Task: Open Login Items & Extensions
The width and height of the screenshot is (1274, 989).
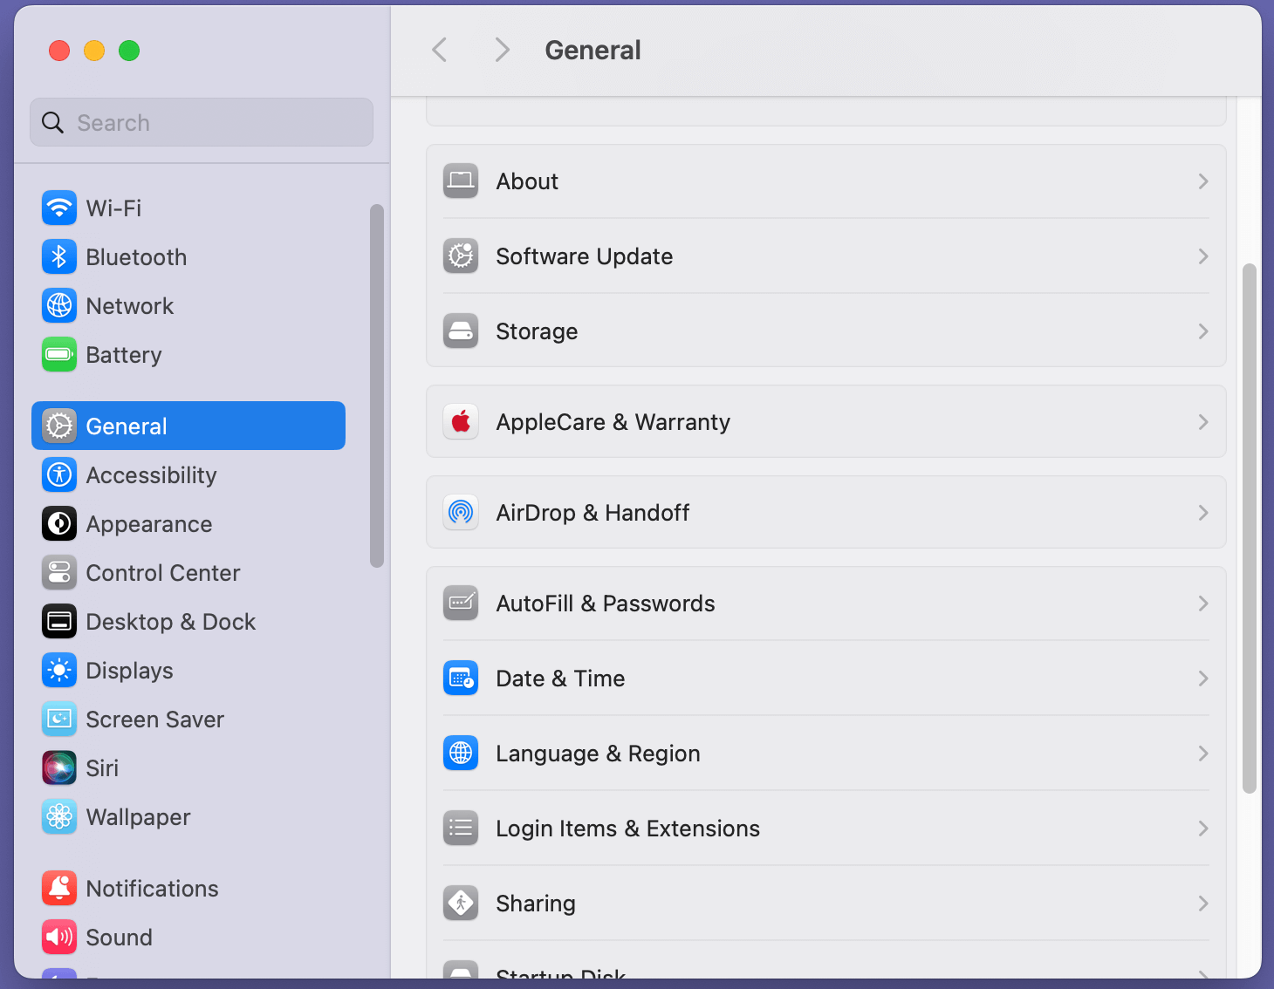Action: point(826,828)
